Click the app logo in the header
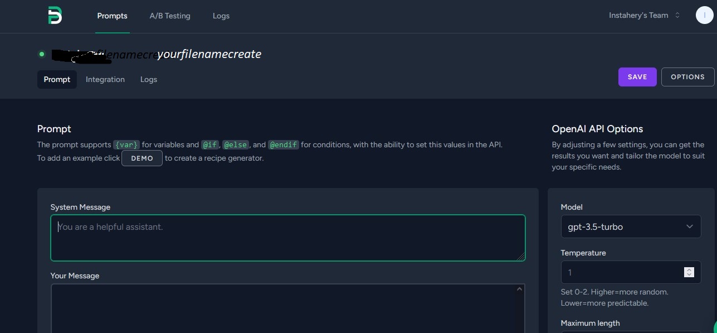This screenshot has width=717, height=333. 55,16
